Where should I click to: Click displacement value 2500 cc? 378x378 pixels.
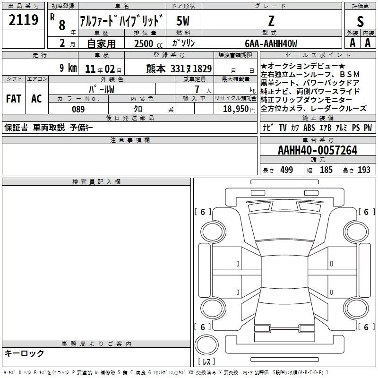tap(148, 43)
